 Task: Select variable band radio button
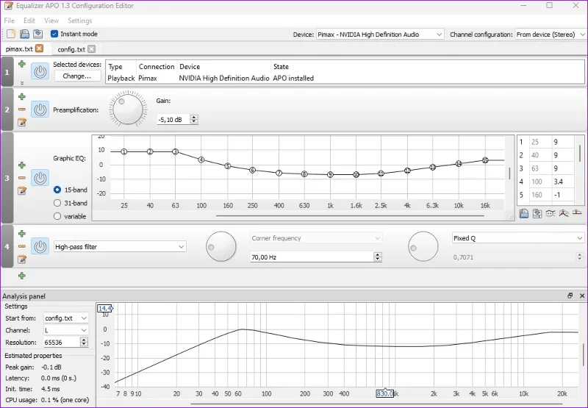pos(57,216)
